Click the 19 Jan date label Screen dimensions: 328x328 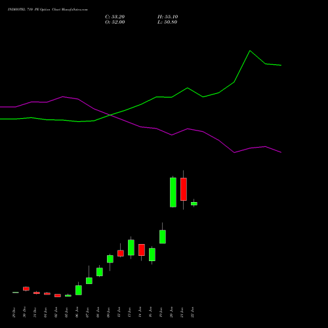click(161, 312)
